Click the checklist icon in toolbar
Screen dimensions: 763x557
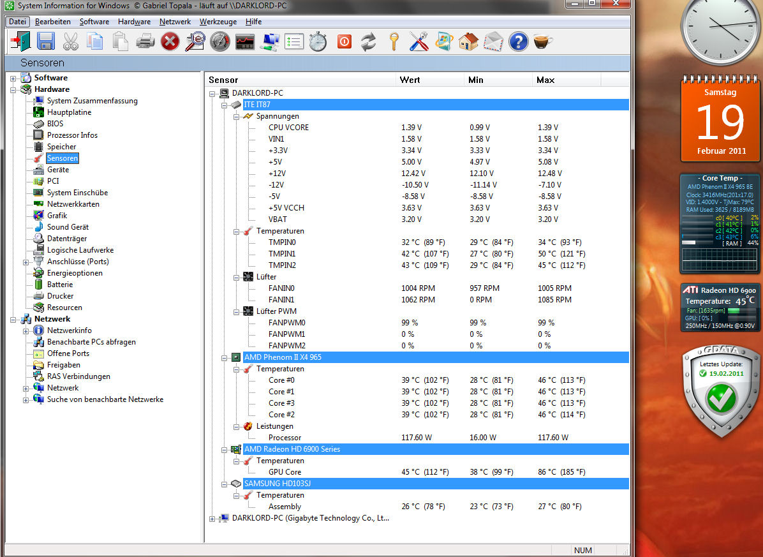coord(294,41)
